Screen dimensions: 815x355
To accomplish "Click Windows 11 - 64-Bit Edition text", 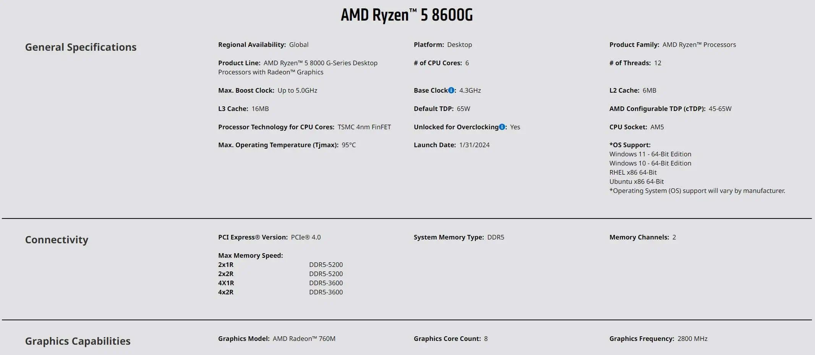I will 650,154.
